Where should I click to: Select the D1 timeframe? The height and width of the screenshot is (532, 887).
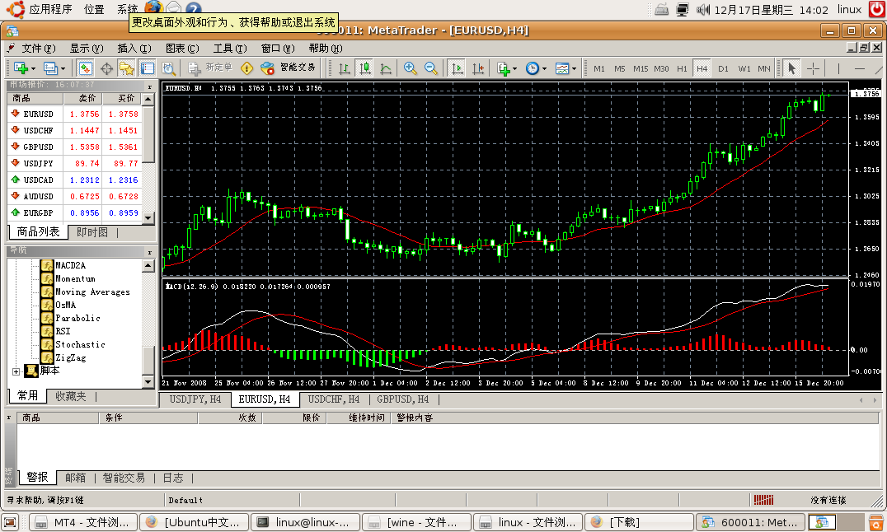click(x=723, y=68)
